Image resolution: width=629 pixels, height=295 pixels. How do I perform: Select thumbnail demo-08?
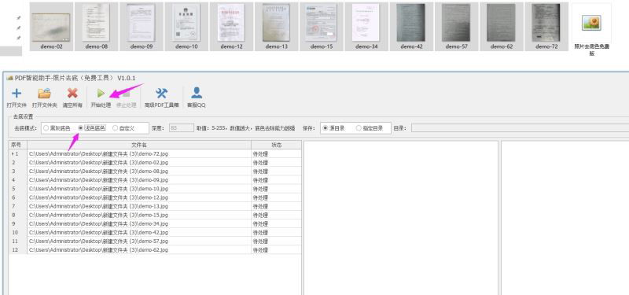(96, 27)
